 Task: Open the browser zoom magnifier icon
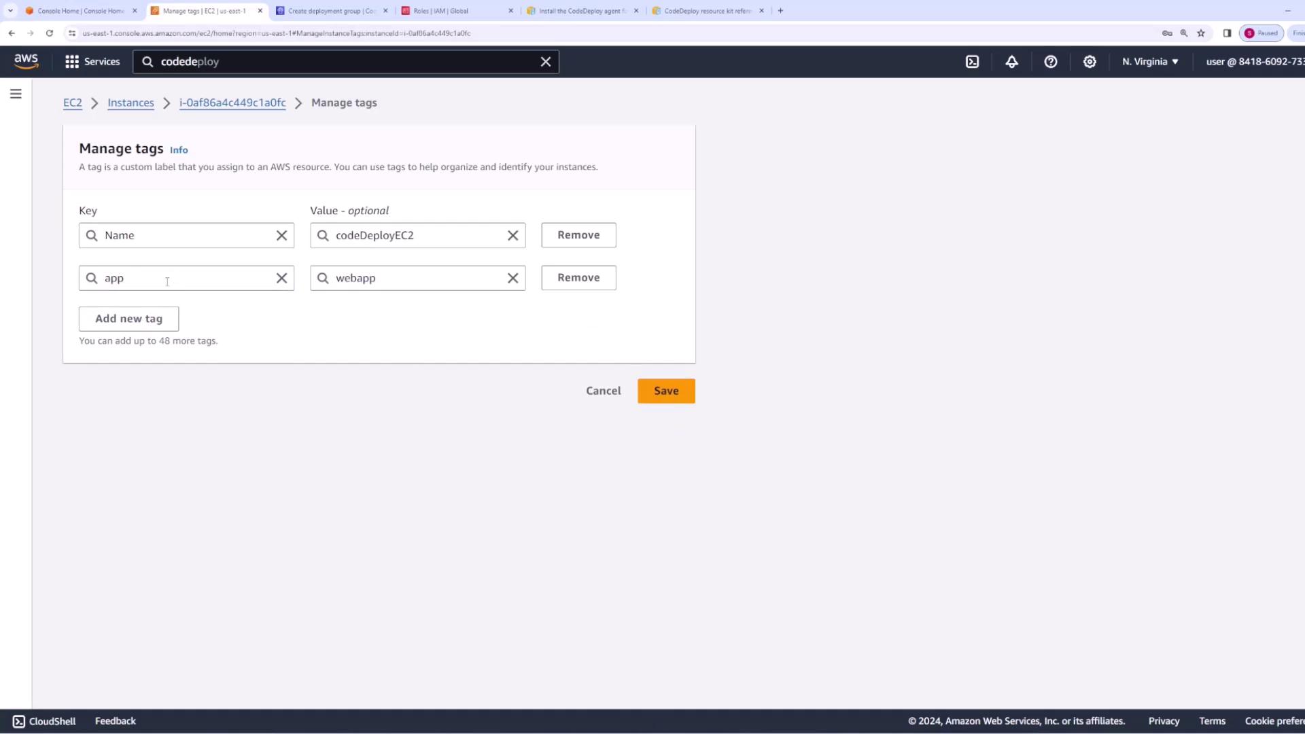pos(1184,33)
